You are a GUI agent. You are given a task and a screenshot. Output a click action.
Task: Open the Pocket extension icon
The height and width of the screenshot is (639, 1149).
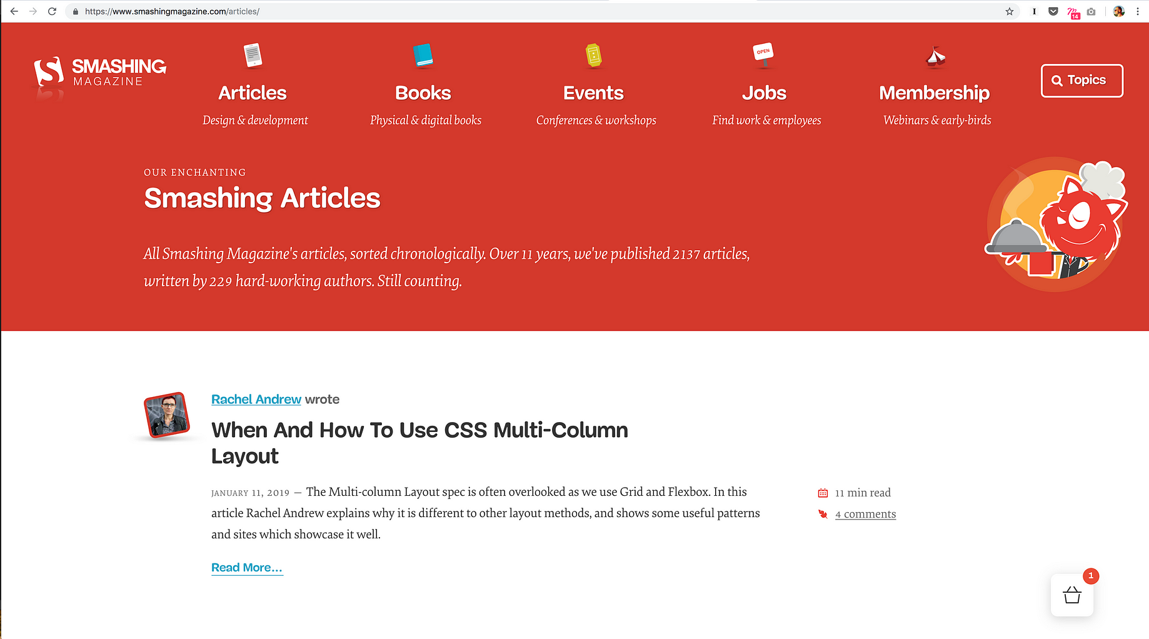pyautogui.click(x=1053, y=11)
